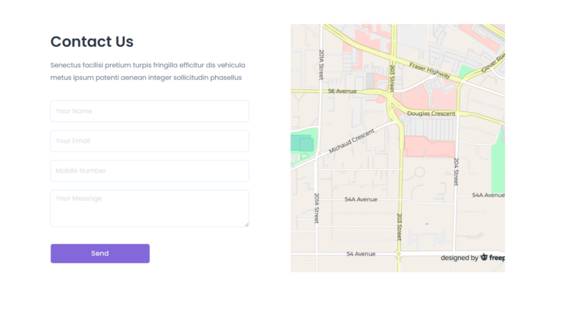Click the Senectus facilisi description paragraph
Image resolution: width=562 pixels, height=309 pixels.
tap(147, 71)
